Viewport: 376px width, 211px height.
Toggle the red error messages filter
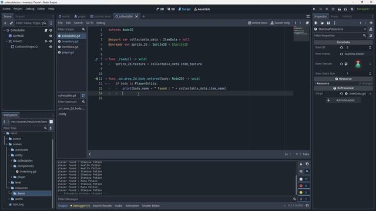coord(304,186)
